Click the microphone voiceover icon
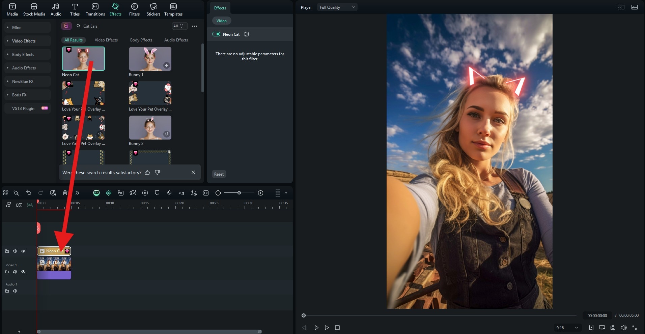645x334 pixels. (169, 193)
